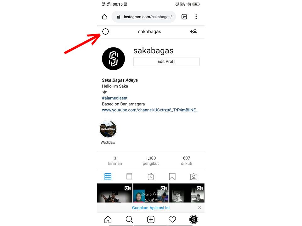The width and height of the screenshot is (302, 226).
Task: Switch to the feed list view tab
Action: [129, 177]
